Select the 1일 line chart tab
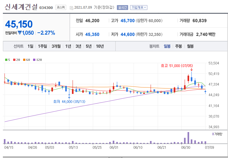This screenshot has width=228, height=158. tap(31, 46)
